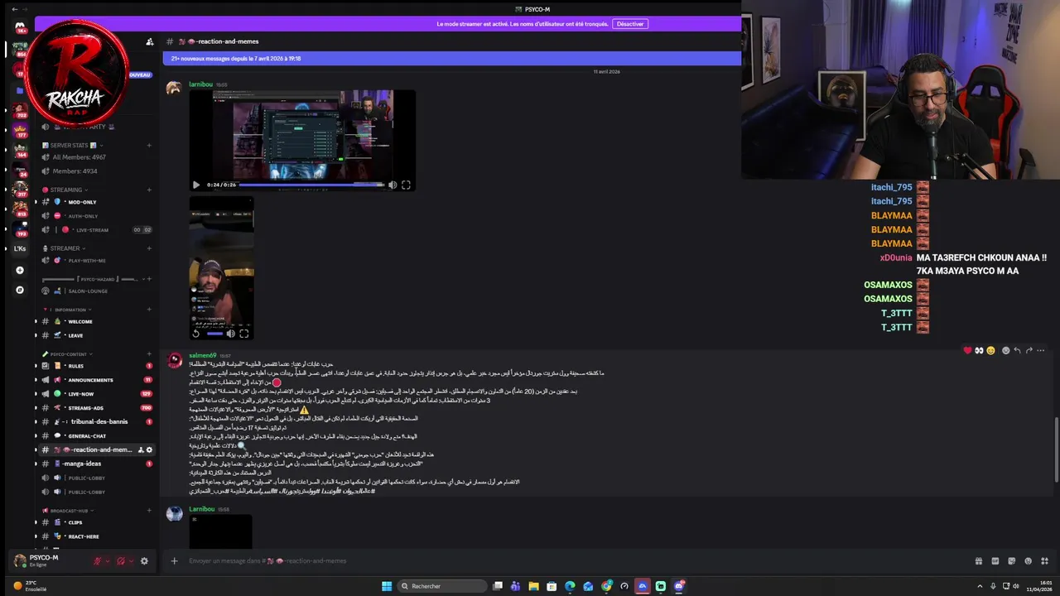Screen dimensions: 1060x596
Task: Mute volume on larnibou's first video
Action: [x=393, y=185]
